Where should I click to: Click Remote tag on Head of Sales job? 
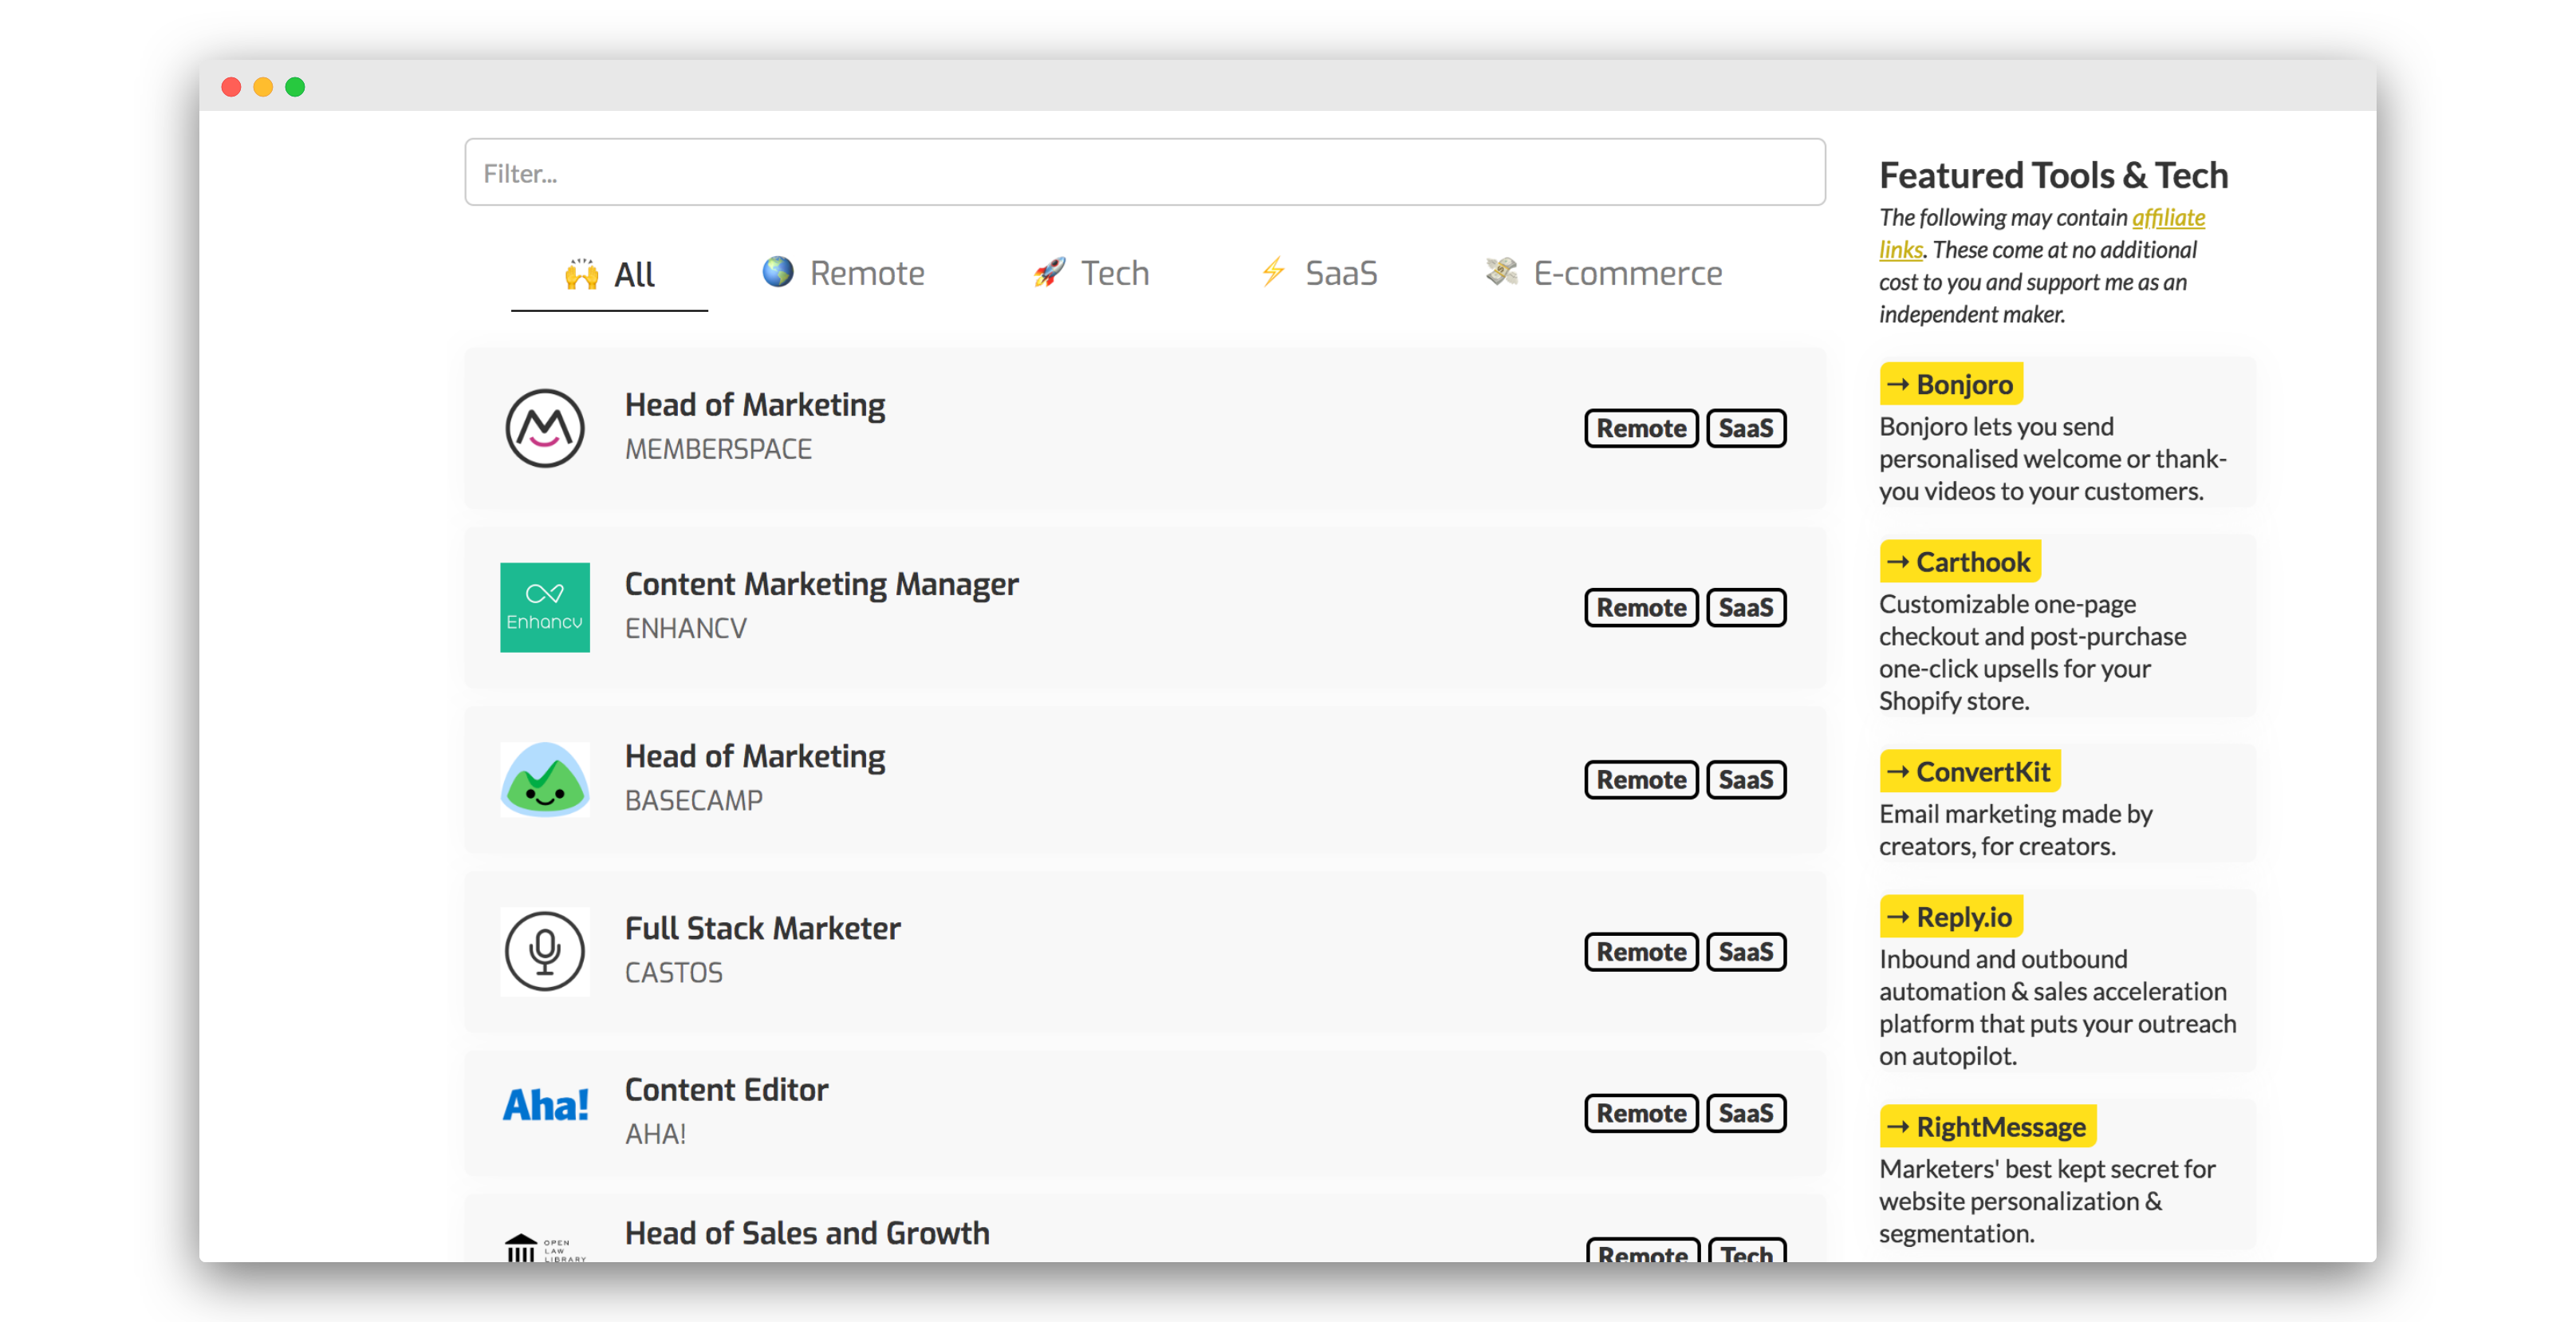click(1642, 1250)
